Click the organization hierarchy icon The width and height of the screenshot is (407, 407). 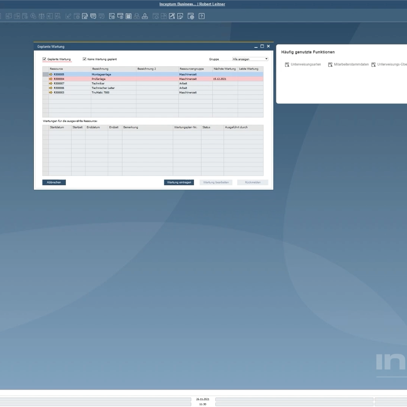(x=137, y=16)
